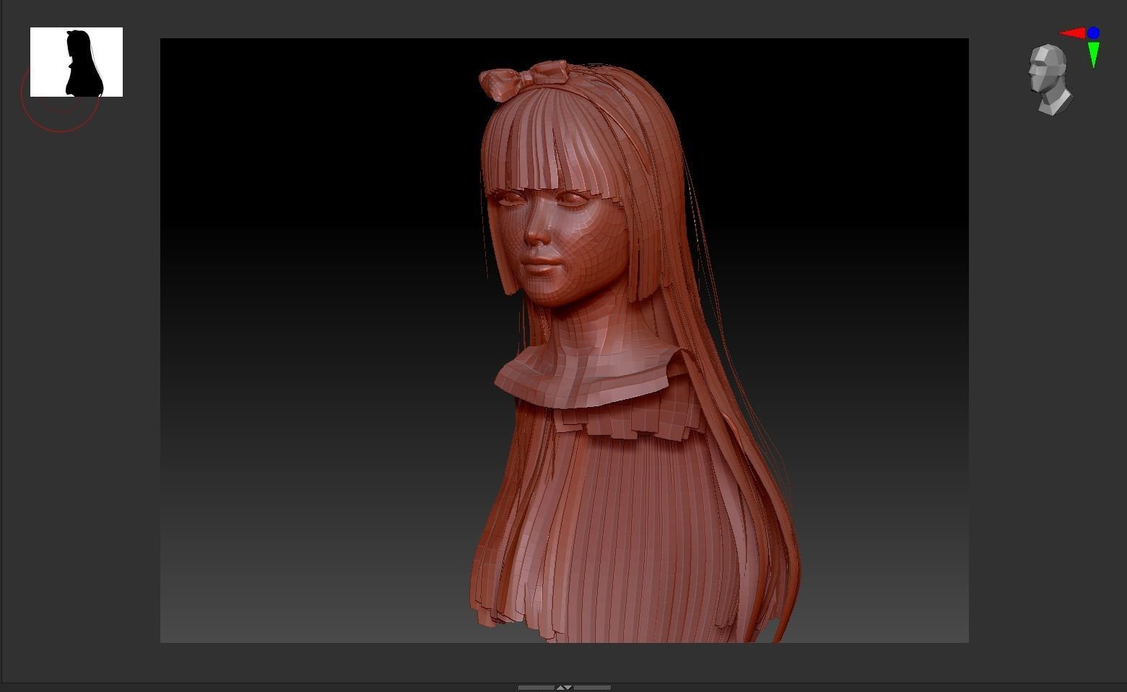
Task: Click the gray head camera orientation gizmo
Action: [1050, 79]
